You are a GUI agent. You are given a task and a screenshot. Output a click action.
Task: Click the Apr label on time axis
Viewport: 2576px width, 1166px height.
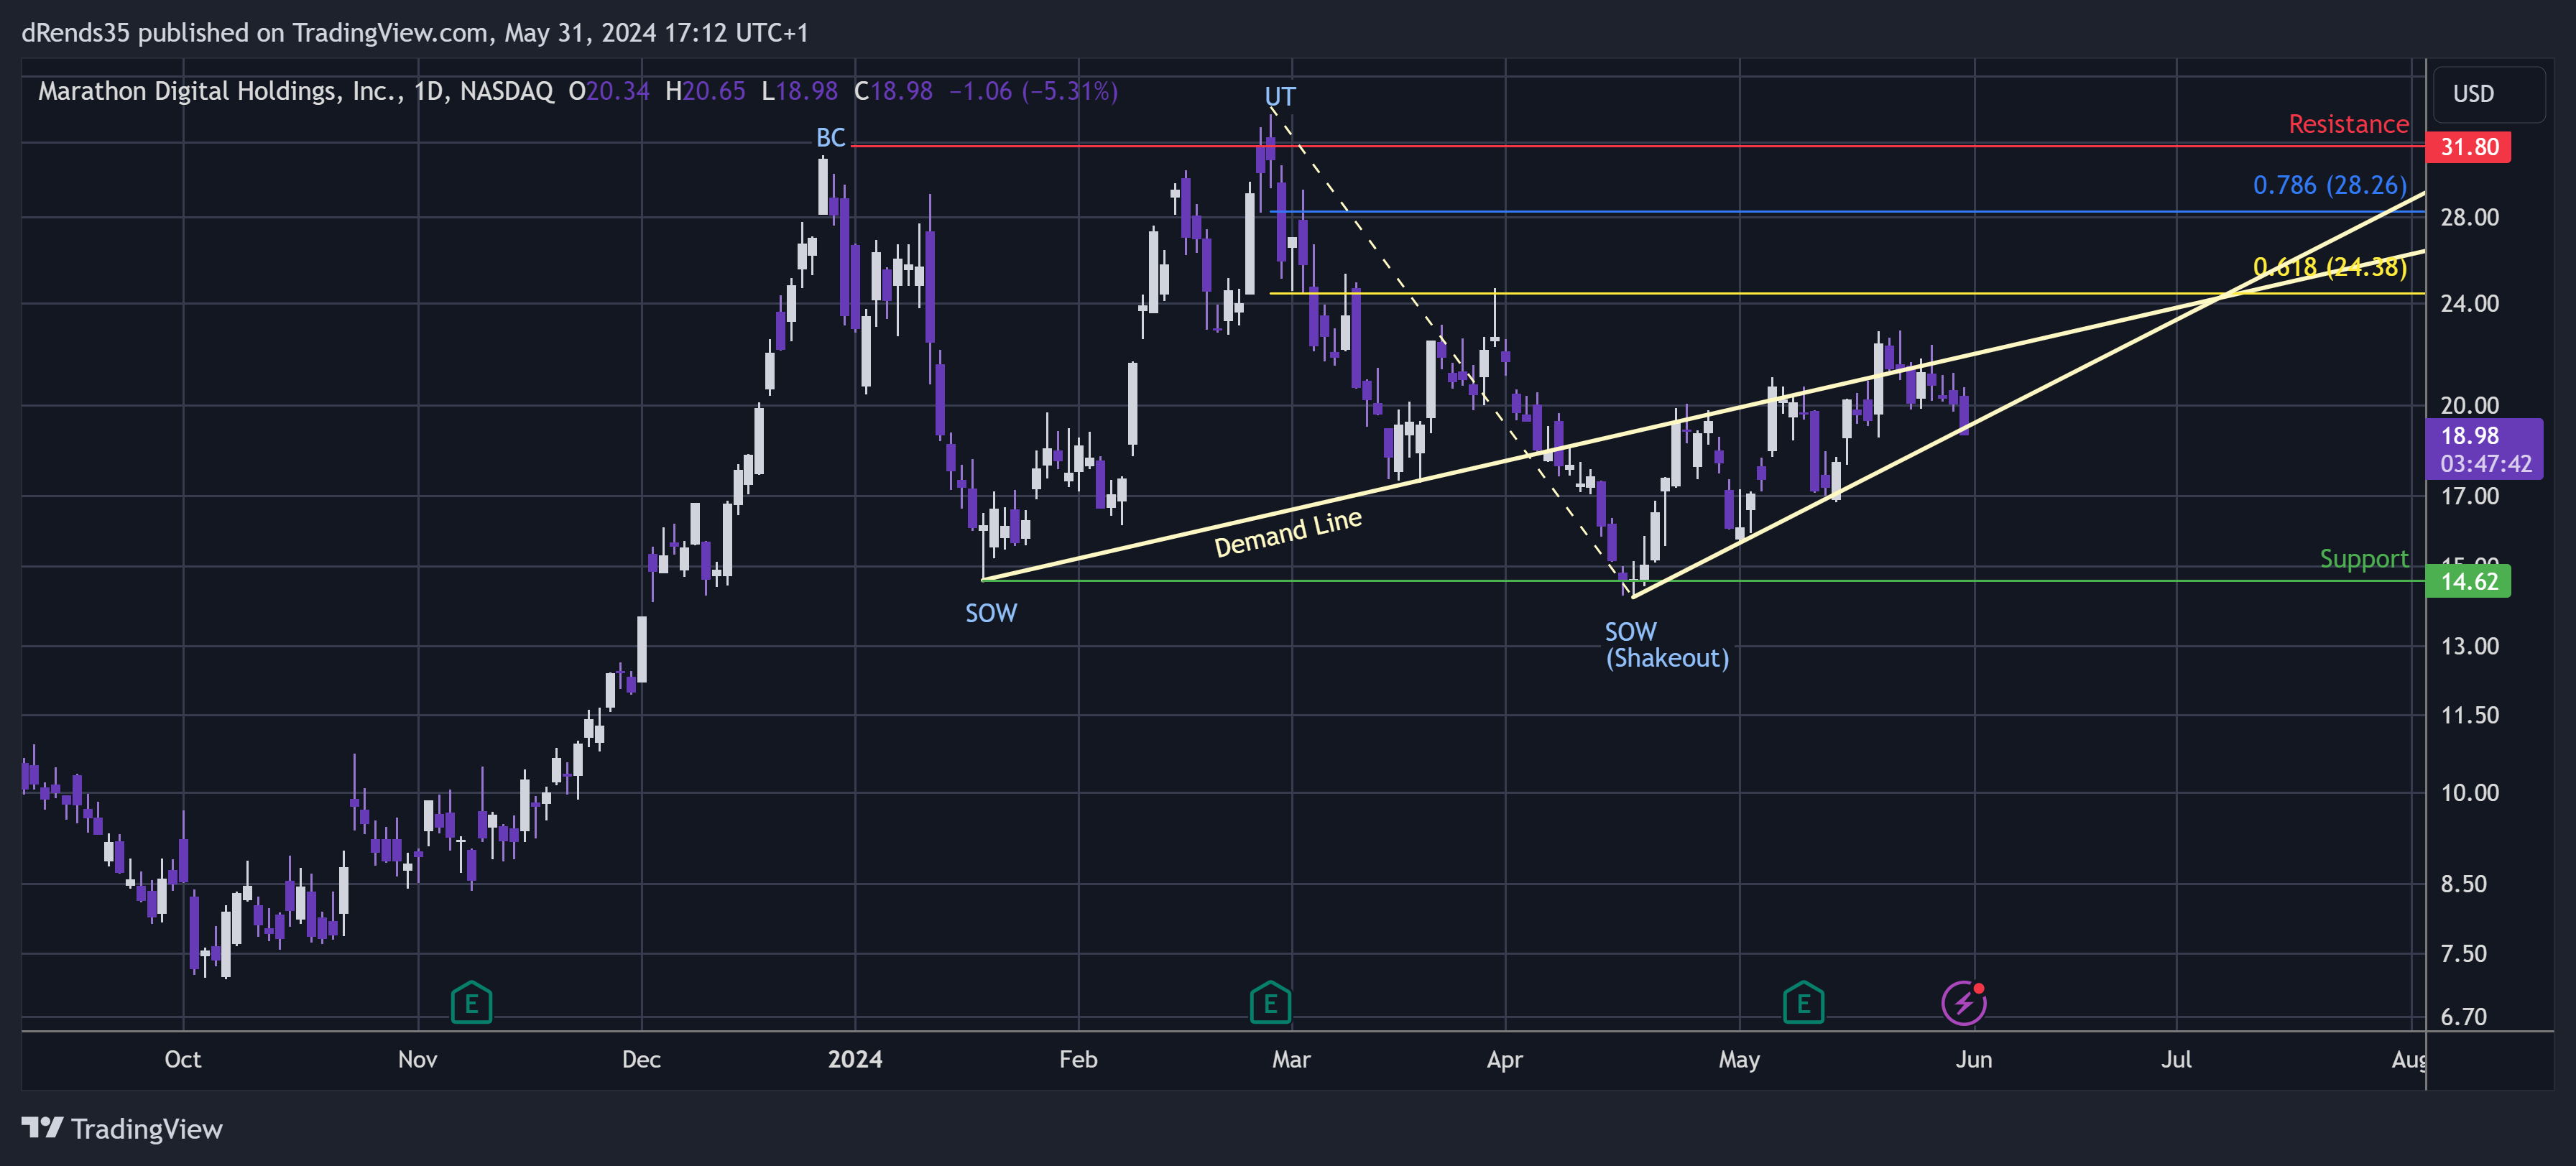tap(1505, 1059)
